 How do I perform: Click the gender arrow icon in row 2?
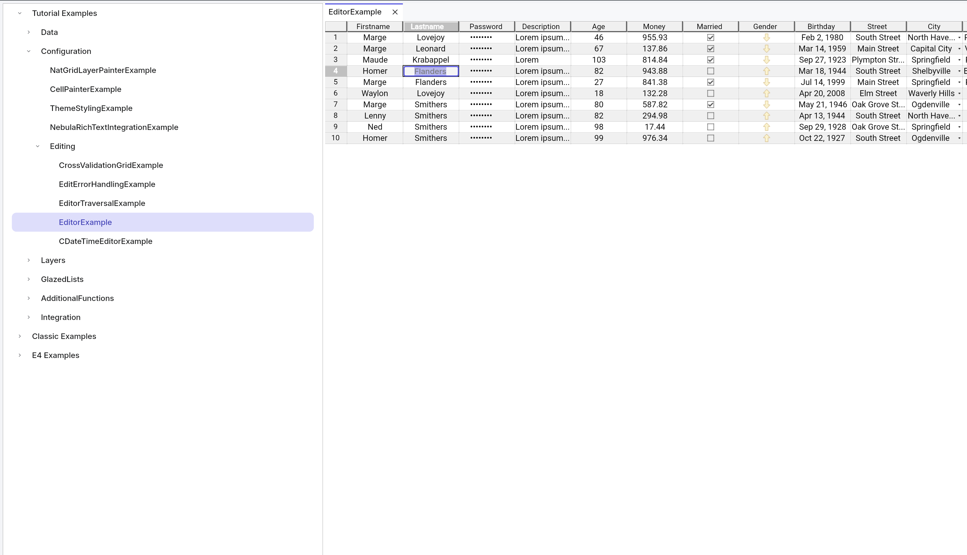[x=766, y=48]
